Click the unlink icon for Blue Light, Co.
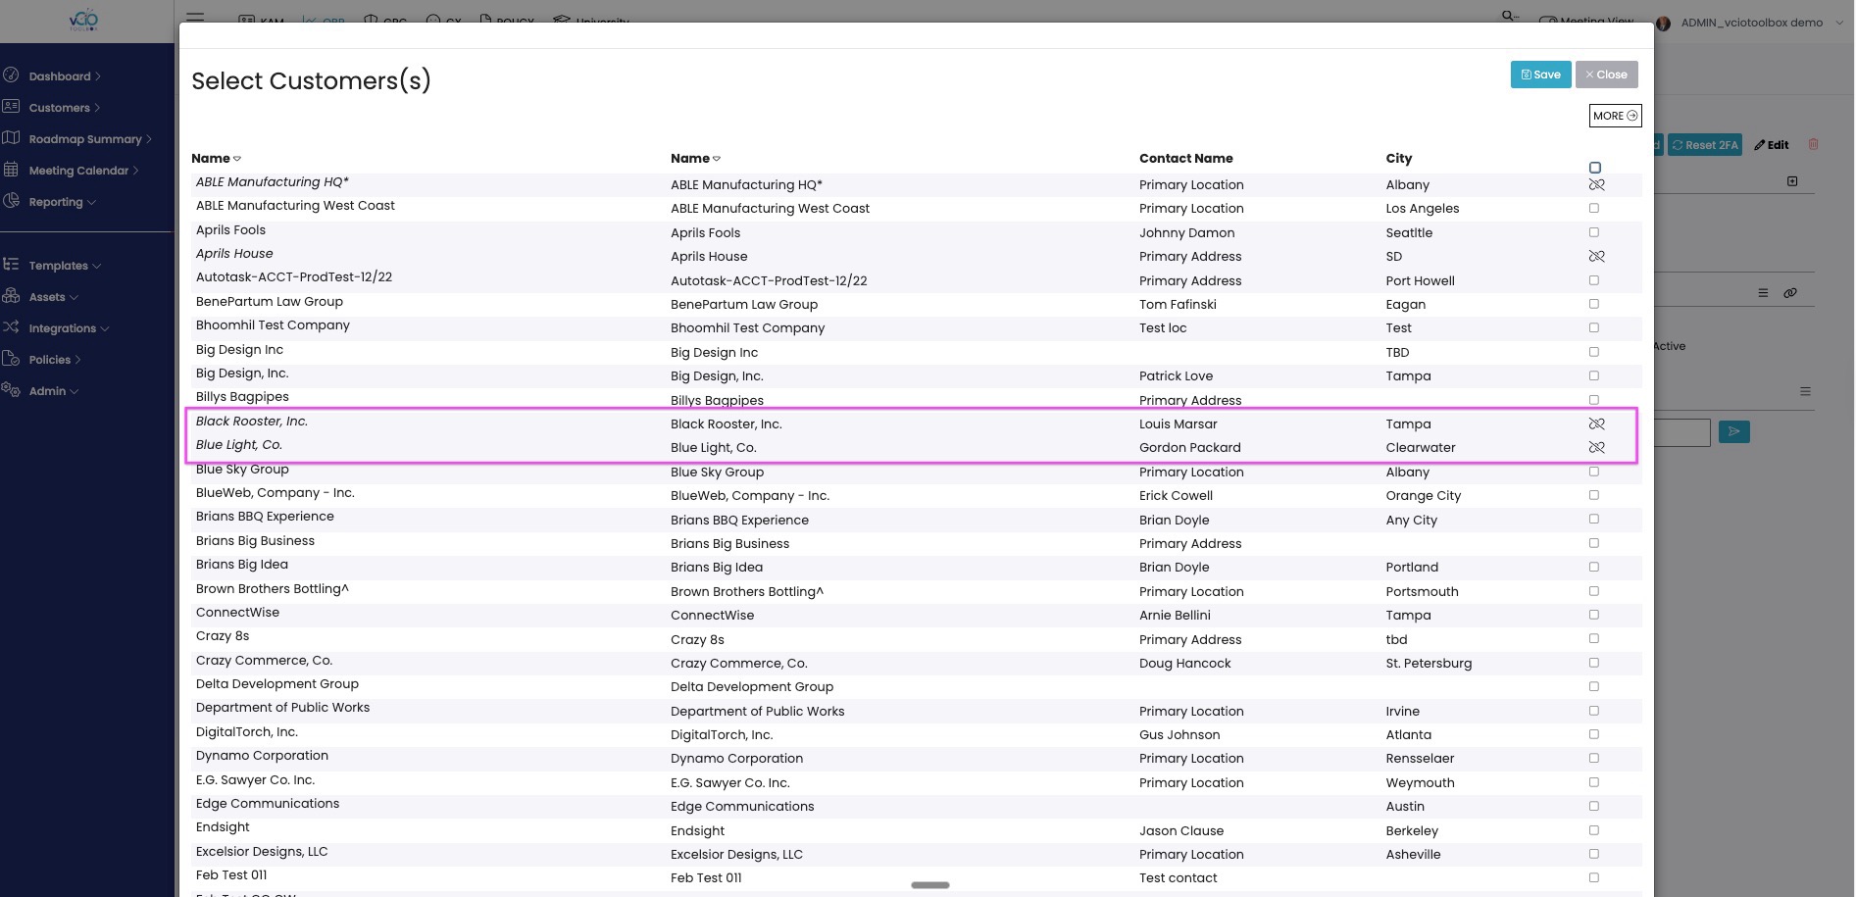 click(x=1596, y=447)
